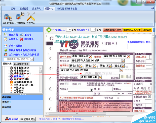156x123 pixels.
Task: Click the green arrow download software icon
Action: 6,50
